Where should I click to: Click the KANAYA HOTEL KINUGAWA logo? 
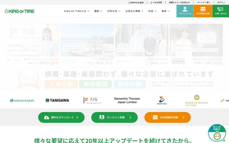[x=197, y=100]
